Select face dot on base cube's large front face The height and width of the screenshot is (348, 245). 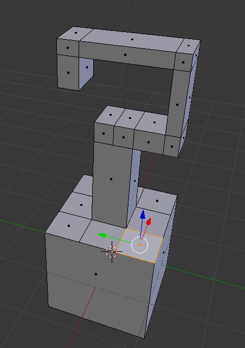[96, 274]
